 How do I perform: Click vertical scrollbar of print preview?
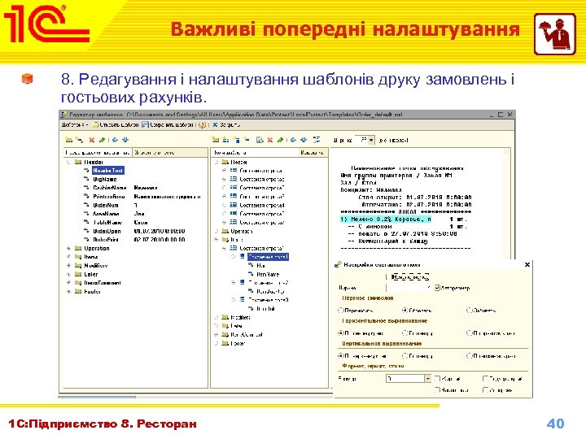coord(507,203)
